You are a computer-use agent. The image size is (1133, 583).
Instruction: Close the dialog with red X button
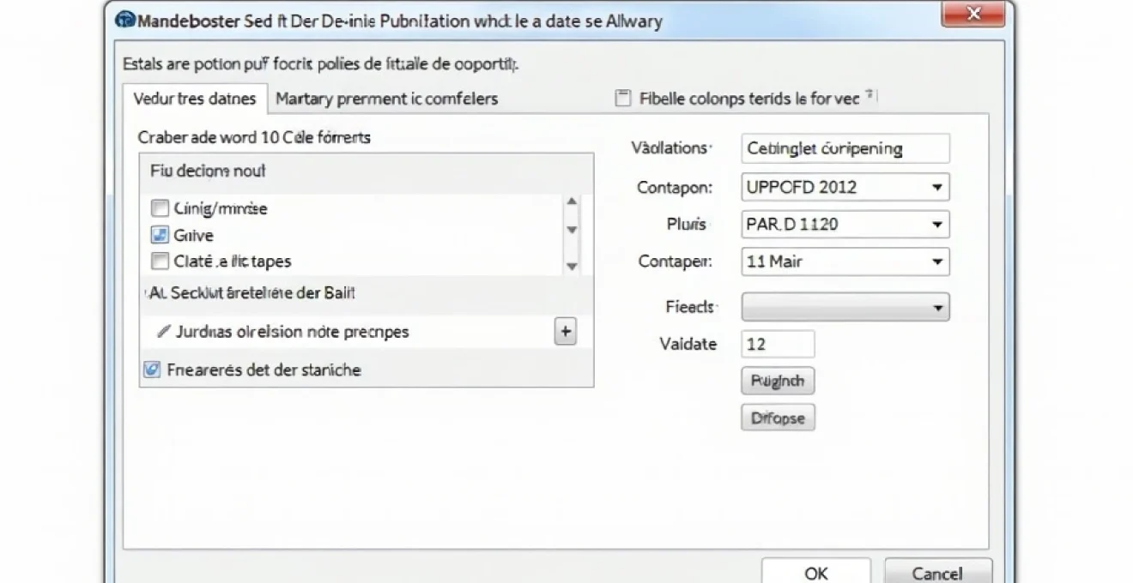tap(972, 15)
